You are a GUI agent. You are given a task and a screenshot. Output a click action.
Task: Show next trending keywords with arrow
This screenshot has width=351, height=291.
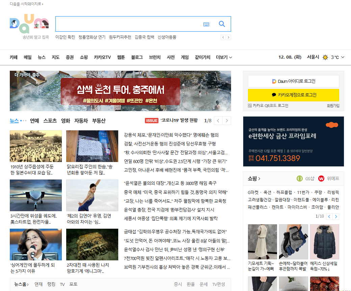pyautogui.click(x=229, y=37)
